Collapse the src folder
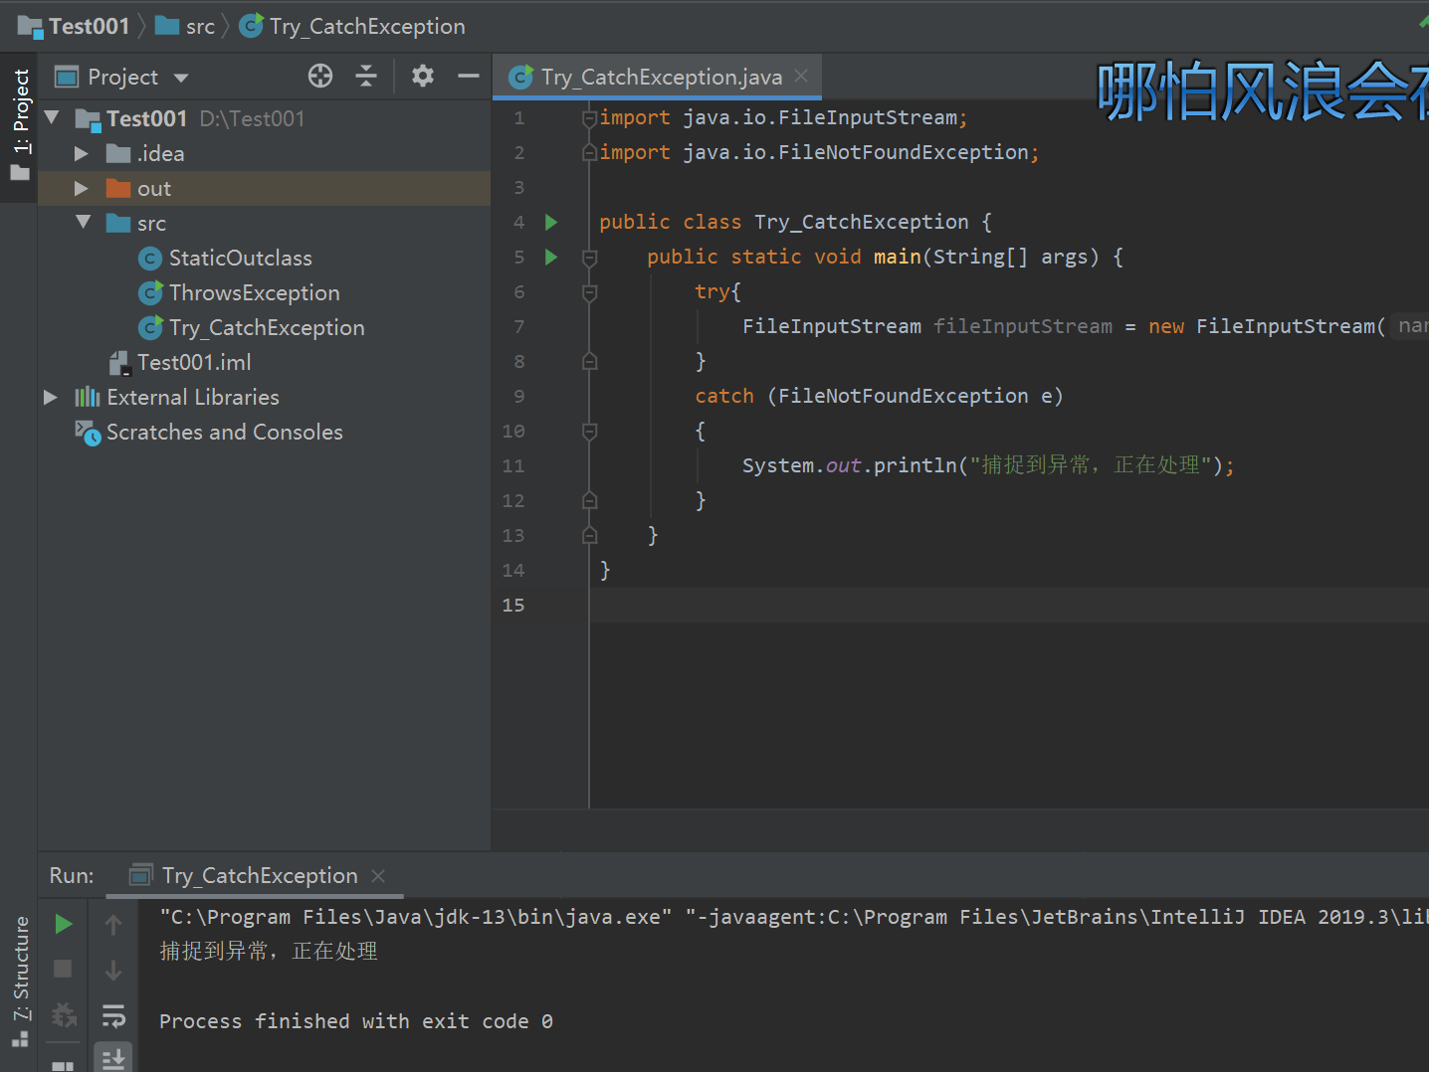The image size is (1429, 1072). pos(84,223)
